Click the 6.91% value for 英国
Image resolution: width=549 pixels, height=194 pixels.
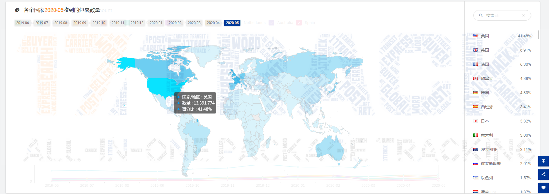tap(526, 50)
